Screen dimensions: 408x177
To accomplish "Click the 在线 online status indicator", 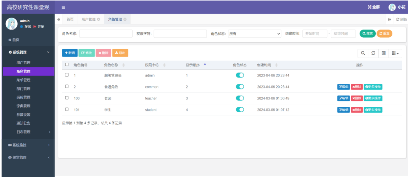I will coord(26,27).
